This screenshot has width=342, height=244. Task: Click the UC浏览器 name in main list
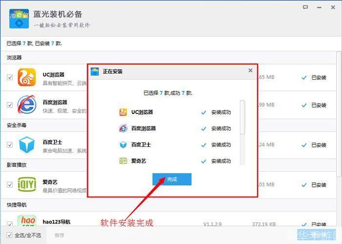pos(53,75)
